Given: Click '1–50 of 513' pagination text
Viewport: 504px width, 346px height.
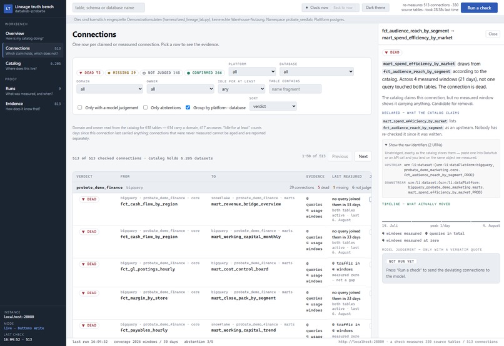Looking at the screenshot, I should click(x=313, y=156).
